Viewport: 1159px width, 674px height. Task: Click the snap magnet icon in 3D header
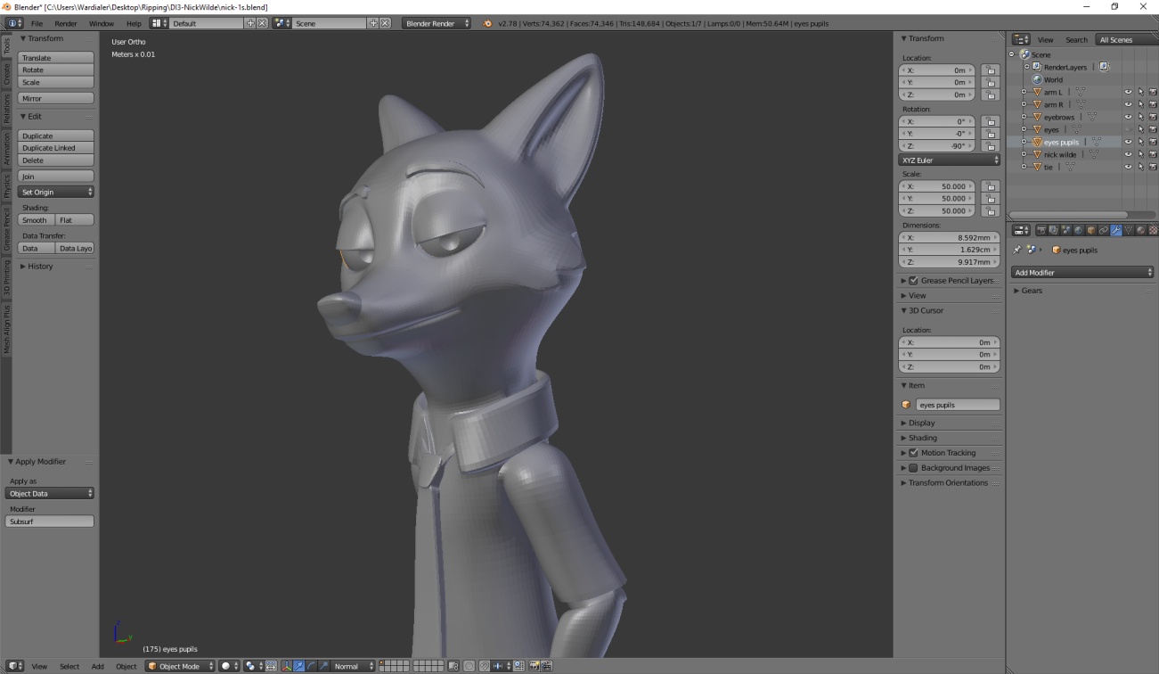point(485,666)
